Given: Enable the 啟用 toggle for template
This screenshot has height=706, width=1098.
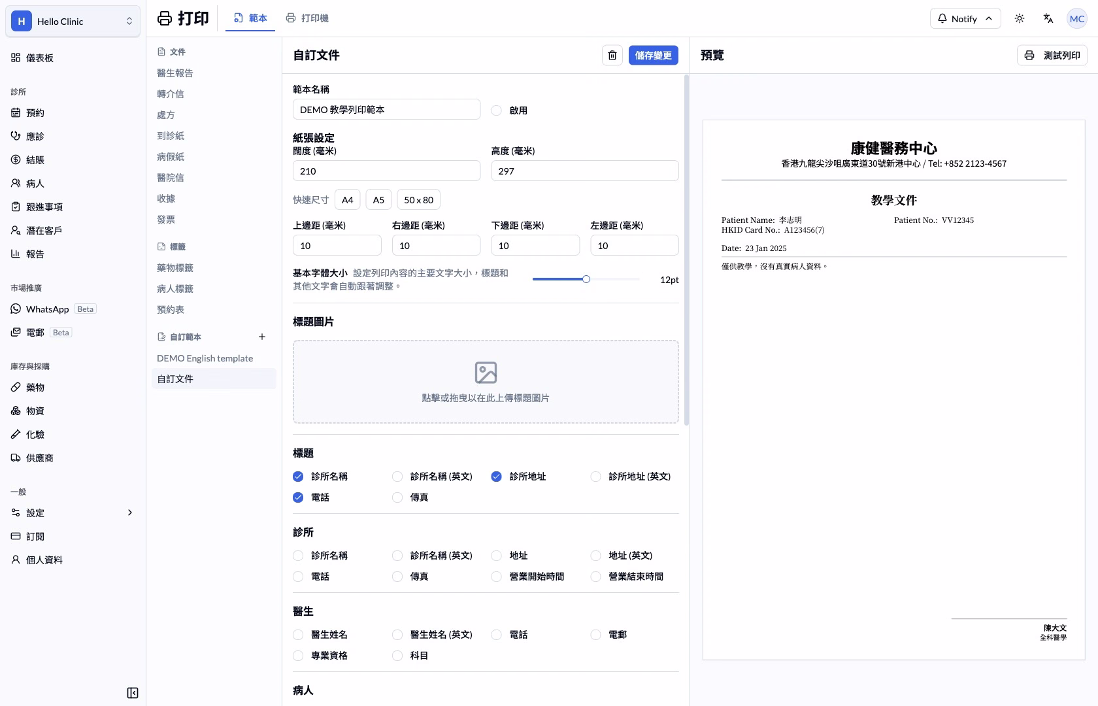Looking at the screenshot, I should pyautogui.click(x=497, y=110).
